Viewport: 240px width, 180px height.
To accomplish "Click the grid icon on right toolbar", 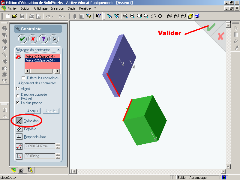I will pyautogui.click(x=236, y=35).
